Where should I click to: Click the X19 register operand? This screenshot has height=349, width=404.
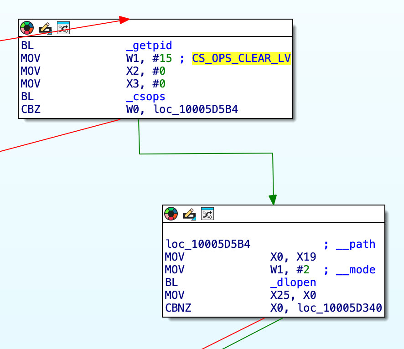click(307, 257)
